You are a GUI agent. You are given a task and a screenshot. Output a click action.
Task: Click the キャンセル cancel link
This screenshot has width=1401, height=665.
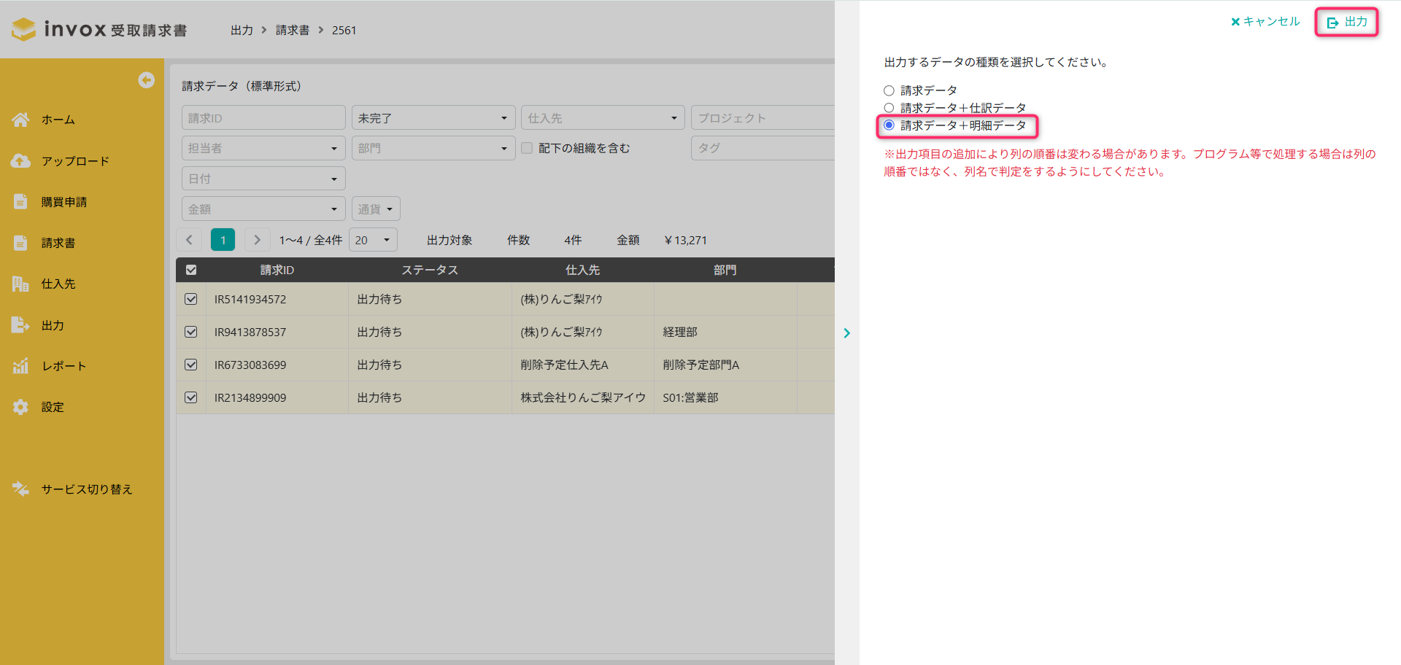pyautogui.click(x=1265, y=22)
